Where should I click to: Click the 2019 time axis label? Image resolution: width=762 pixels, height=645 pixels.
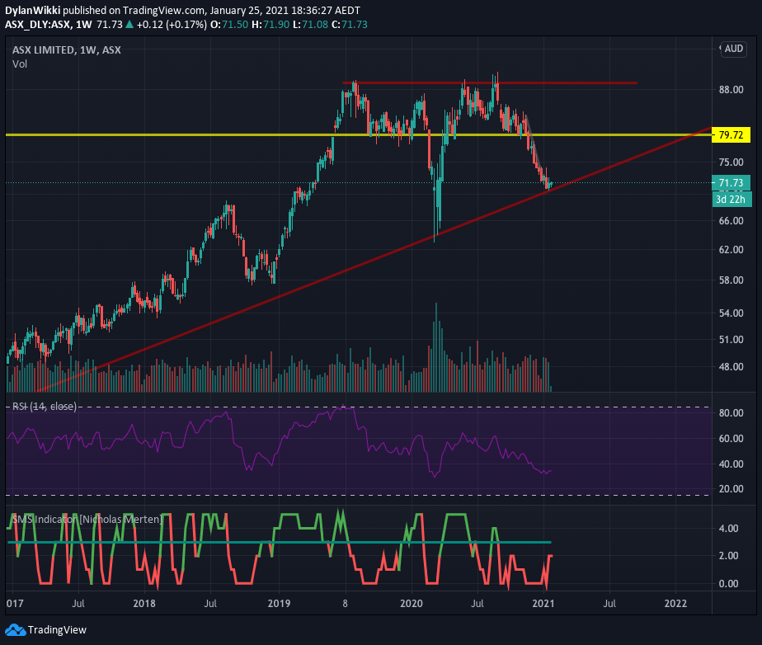pos(279,603)
